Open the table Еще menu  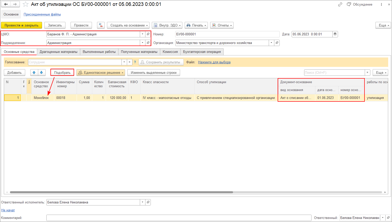[380, 72]
